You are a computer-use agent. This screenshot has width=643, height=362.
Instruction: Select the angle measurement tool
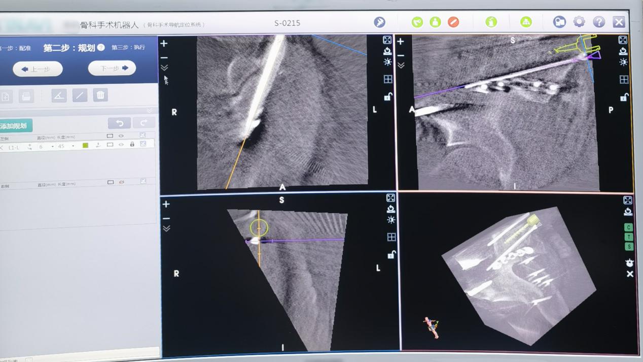tap(59, 95)
